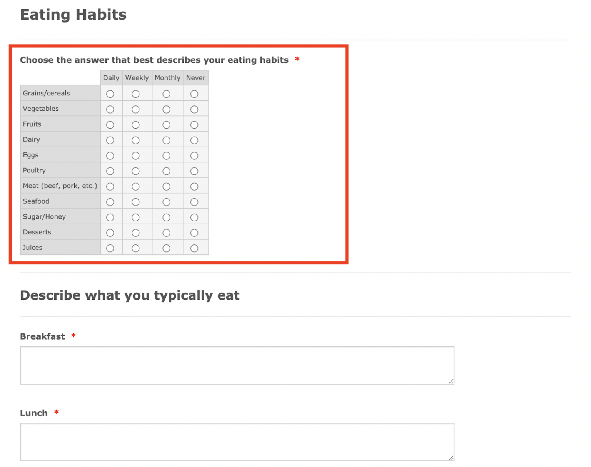Set Eggs to Daily
Screen dimensions: 591x467
[x=110, y=156]
